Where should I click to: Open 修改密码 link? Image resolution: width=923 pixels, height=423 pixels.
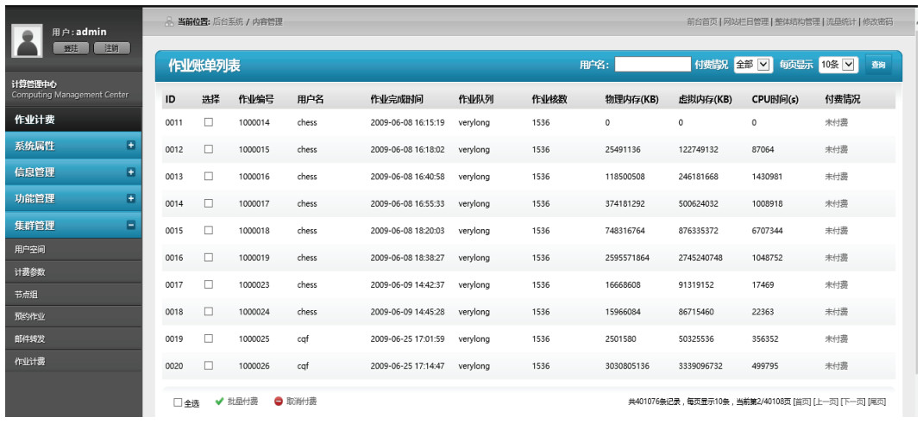pyautogui.click(x=877, y=22)
